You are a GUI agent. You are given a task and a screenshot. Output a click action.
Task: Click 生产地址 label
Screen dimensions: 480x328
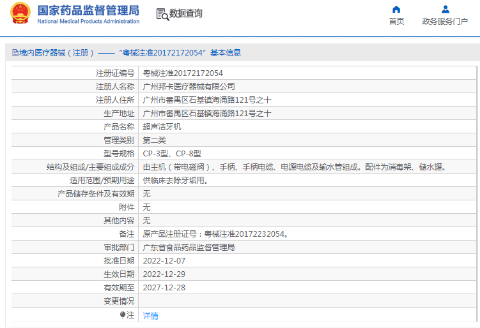(119, 114)
